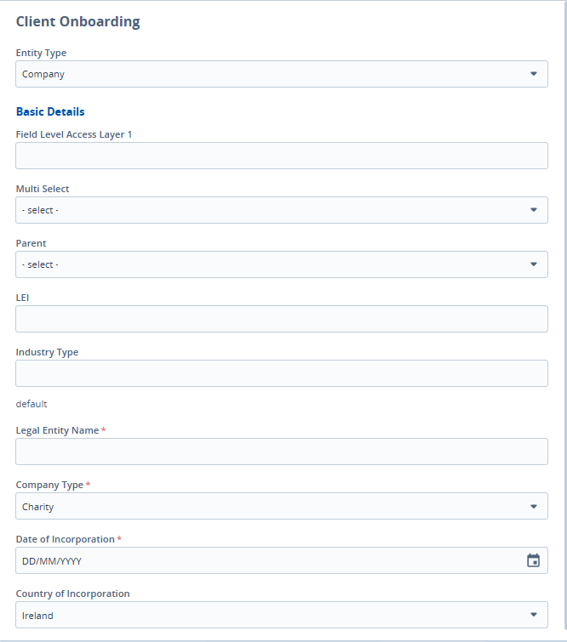Click the Basic Details section heading
Image resolution: width=567 pixels, height=642 pixels.
pyautogui.click(x=50, y=111)
